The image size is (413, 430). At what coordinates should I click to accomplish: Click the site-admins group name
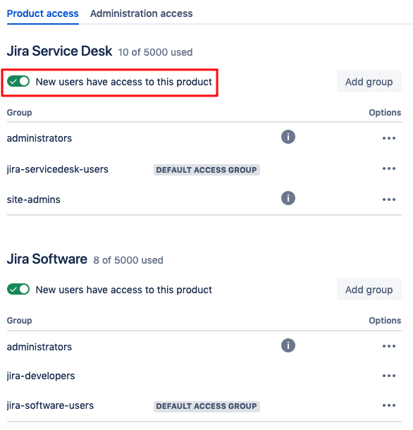[33, 199]
